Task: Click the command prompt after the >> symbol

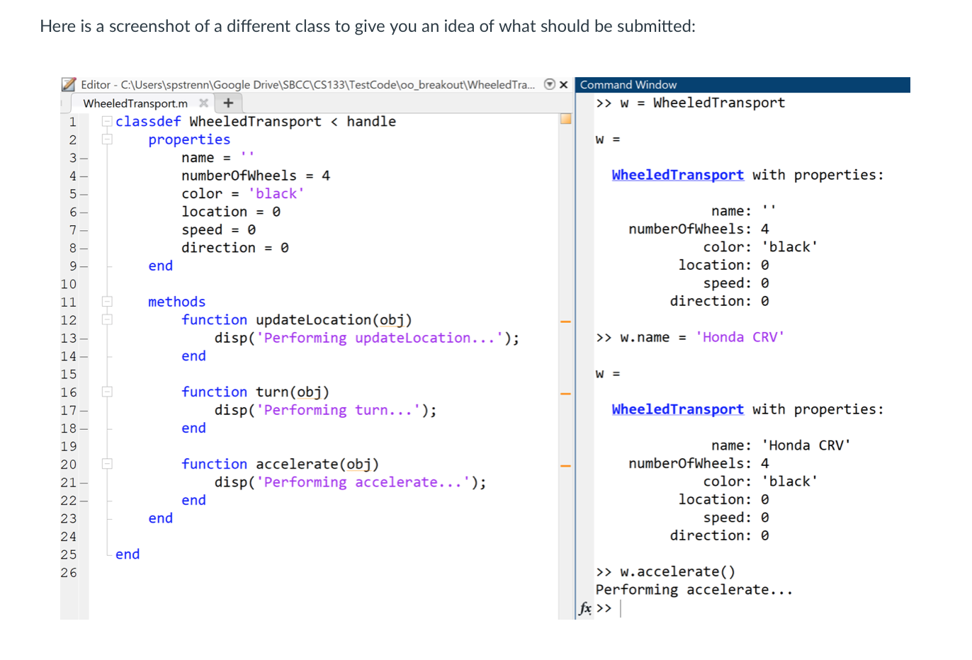Action: (x=621, y=608)
